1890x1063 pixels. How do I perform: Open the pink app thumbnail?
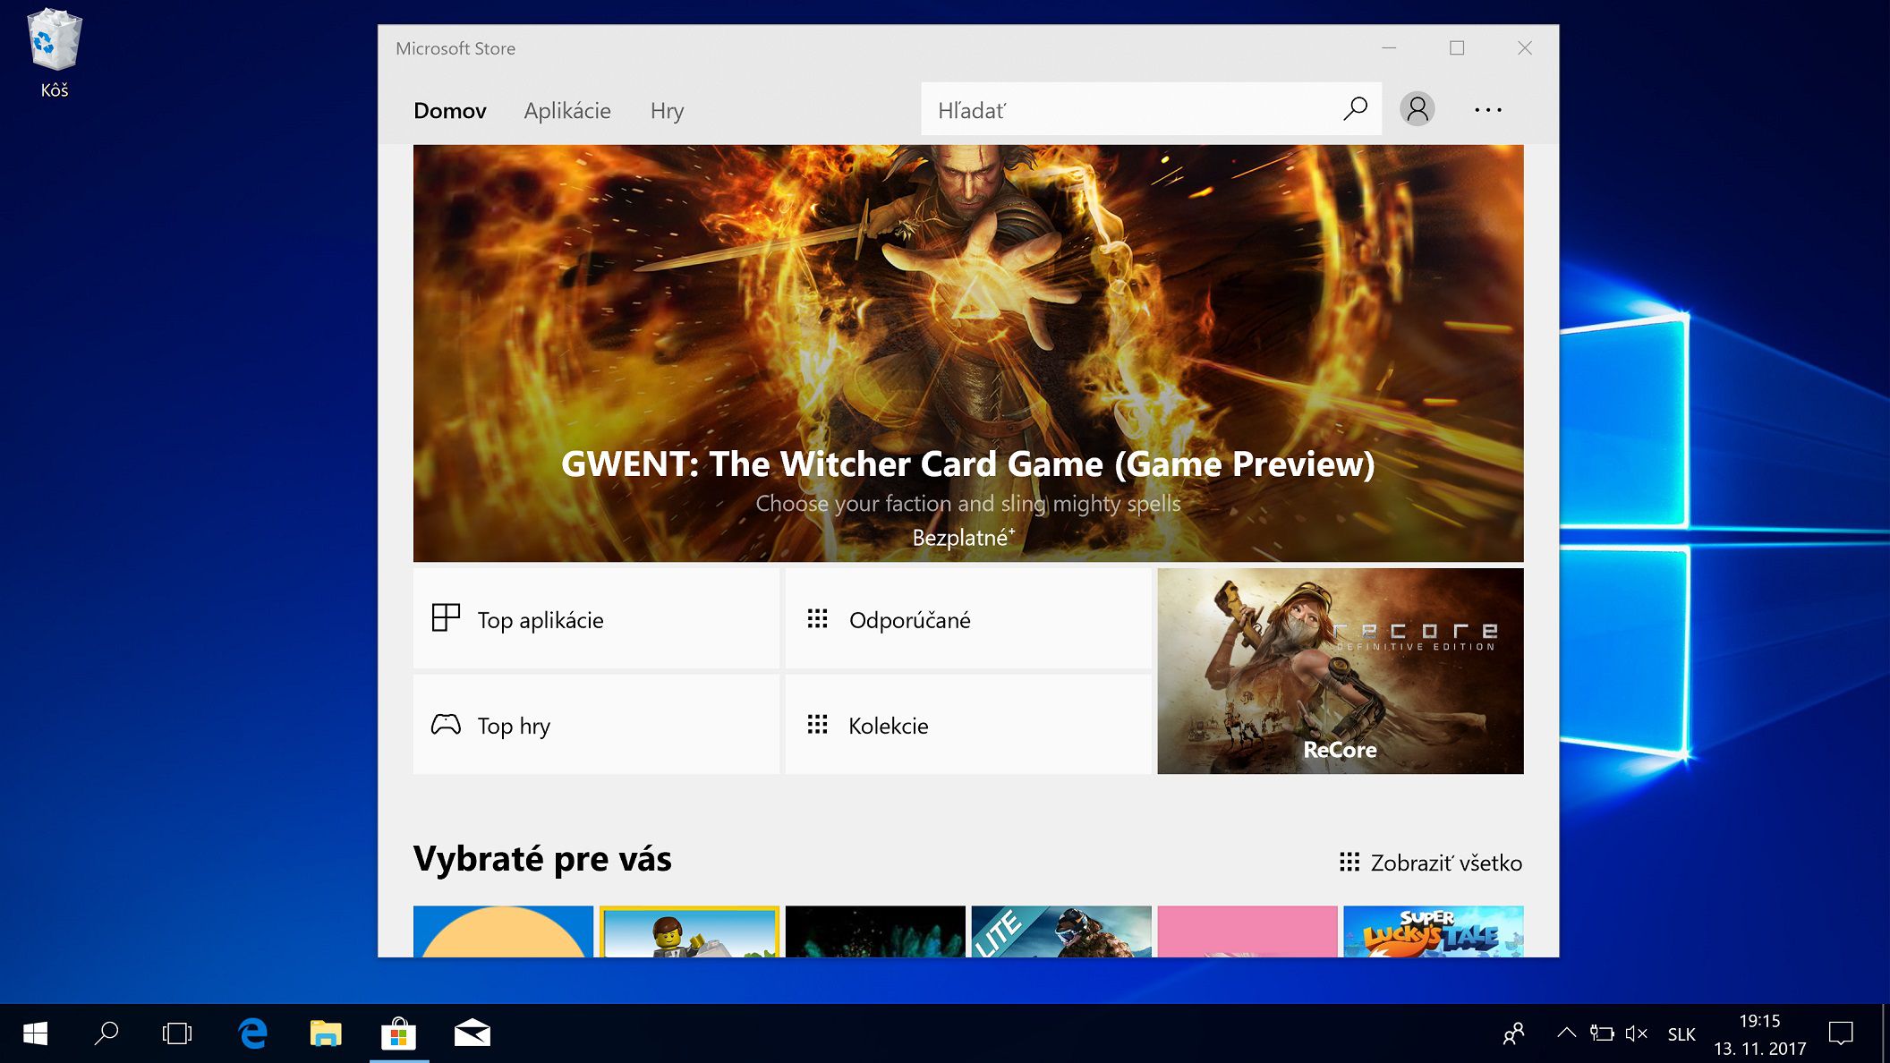coord(1247,931)
